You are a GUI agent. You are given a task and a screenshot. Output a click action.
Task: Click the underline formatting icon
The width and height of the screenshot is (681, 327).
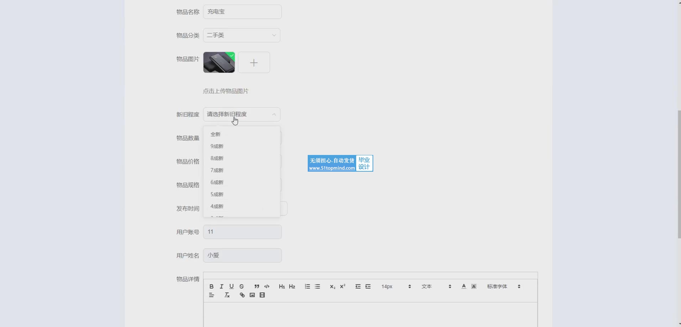[x=232, y=286]
